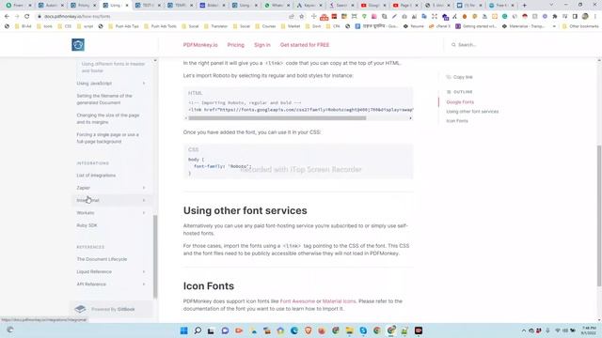Image resolution: width=602 pixels, height=338 pixels.
Task: Open the Chrome profile avatar
Action: pos(585,17)
